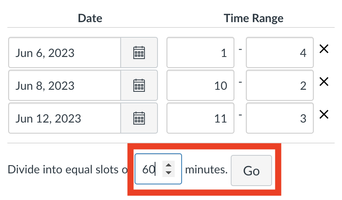Open calendar picker for Jun 6, 2023
The height and width of the screenshot is (200, 342).
(x=139, y=52)
